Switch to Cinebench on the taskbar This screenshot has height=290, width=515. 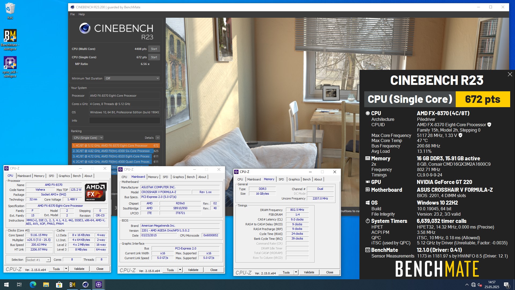(x=86, y=285)
